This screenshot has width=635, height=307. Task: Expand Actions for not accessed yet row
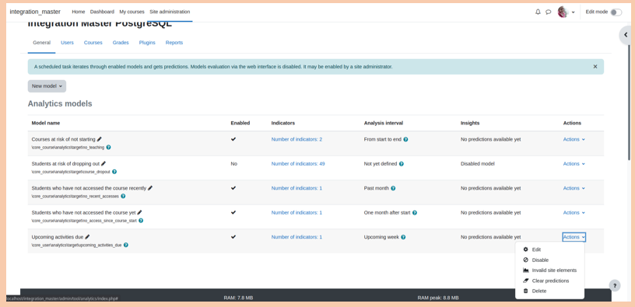tap(574, 212)
